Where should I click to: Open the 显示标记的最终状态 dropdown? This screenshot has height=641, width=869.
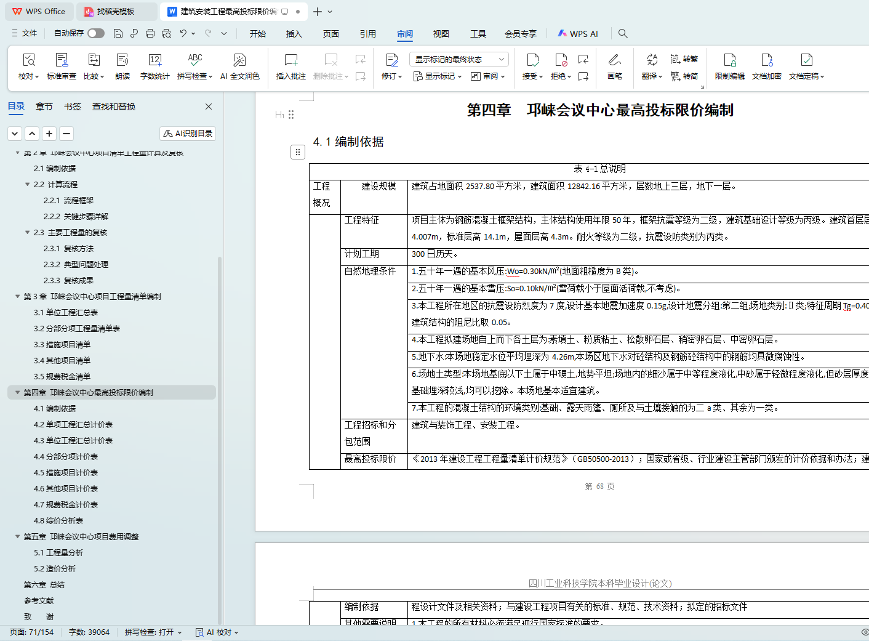coord(459,59)
